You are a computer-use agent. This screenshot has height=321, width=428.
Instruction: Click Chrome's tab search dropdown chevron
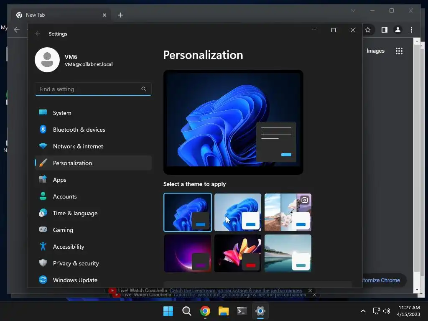tap(353, 10)
